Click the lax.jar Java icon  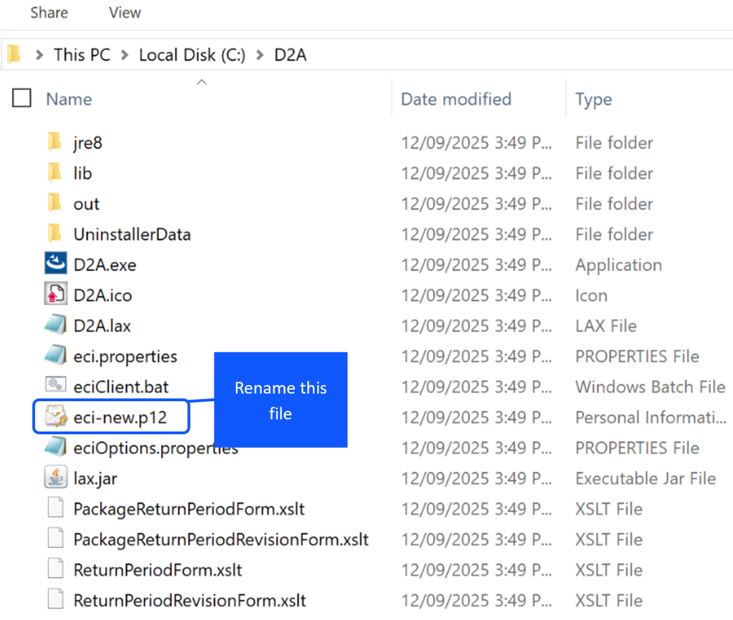pyautogui.click(x=55, y=478)
